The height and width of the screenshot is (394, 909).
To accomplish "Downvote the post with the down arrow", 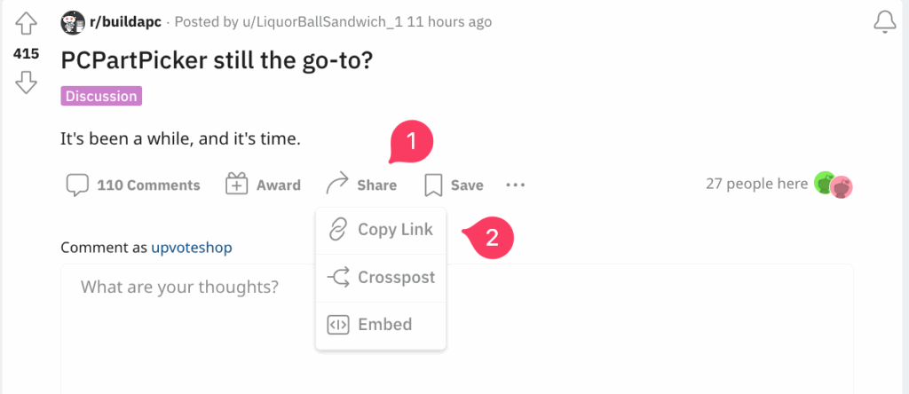I will point(26,83).
